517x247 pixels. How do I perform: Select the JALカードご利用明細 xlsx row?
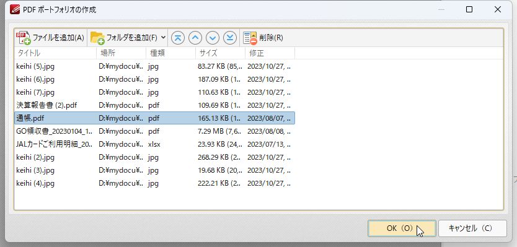click(154, 144)
